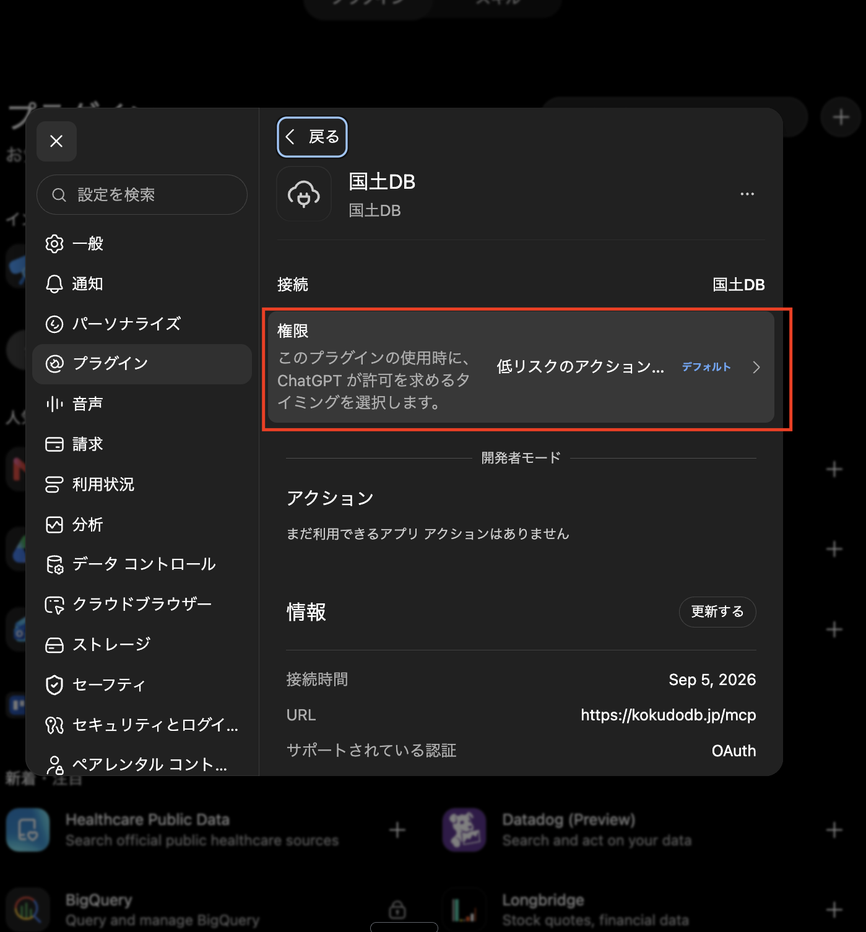Viewport: 866px width, 932px height.
Task: Open the three-dot menu for 国土DB
Action: click(747, 194)
